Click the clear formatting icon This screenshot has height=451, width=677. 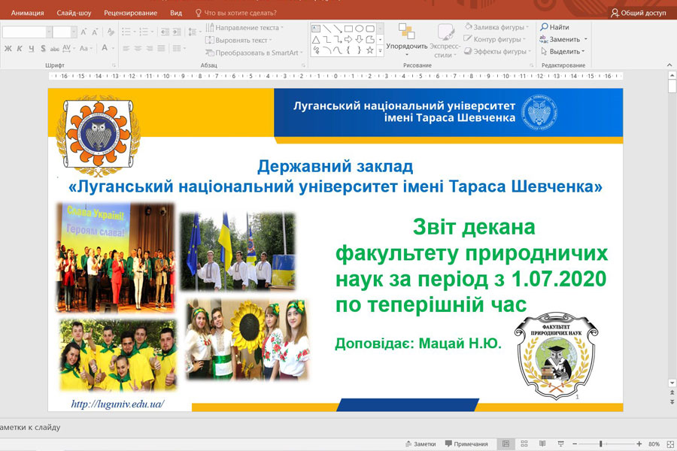click(x=111, y=32)
